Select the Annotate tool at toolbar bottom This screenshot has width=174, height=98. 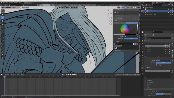pos(3,58)
